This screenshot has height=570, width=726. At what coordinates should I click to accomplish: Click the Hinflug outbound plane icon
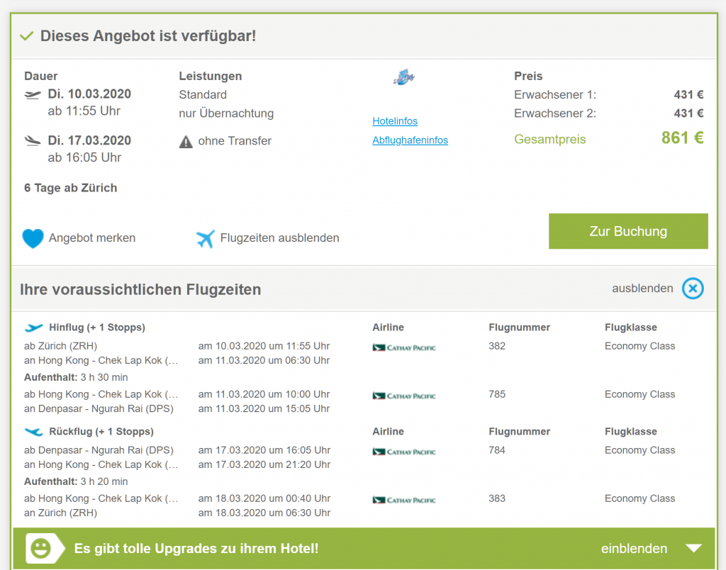pos(34,328)
